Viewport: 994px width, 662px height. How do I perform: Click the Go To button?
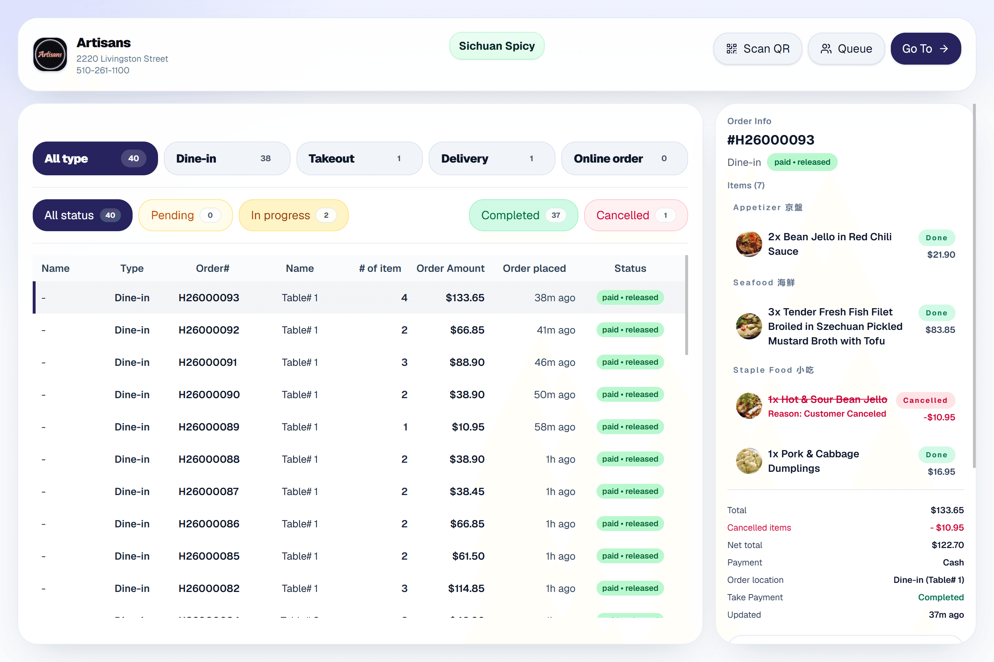[x=926, y=49]
